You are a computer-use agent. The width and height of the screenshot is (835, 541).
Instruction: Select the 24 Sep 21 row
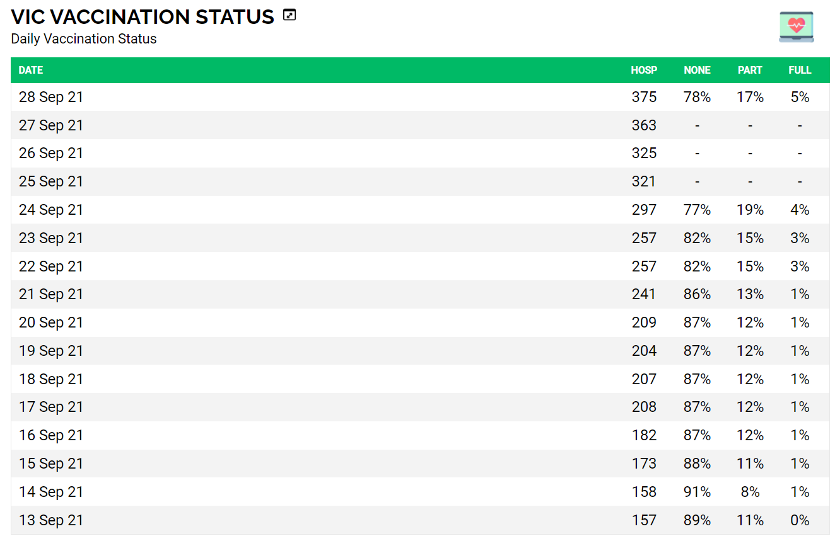(x=51, y=210)
